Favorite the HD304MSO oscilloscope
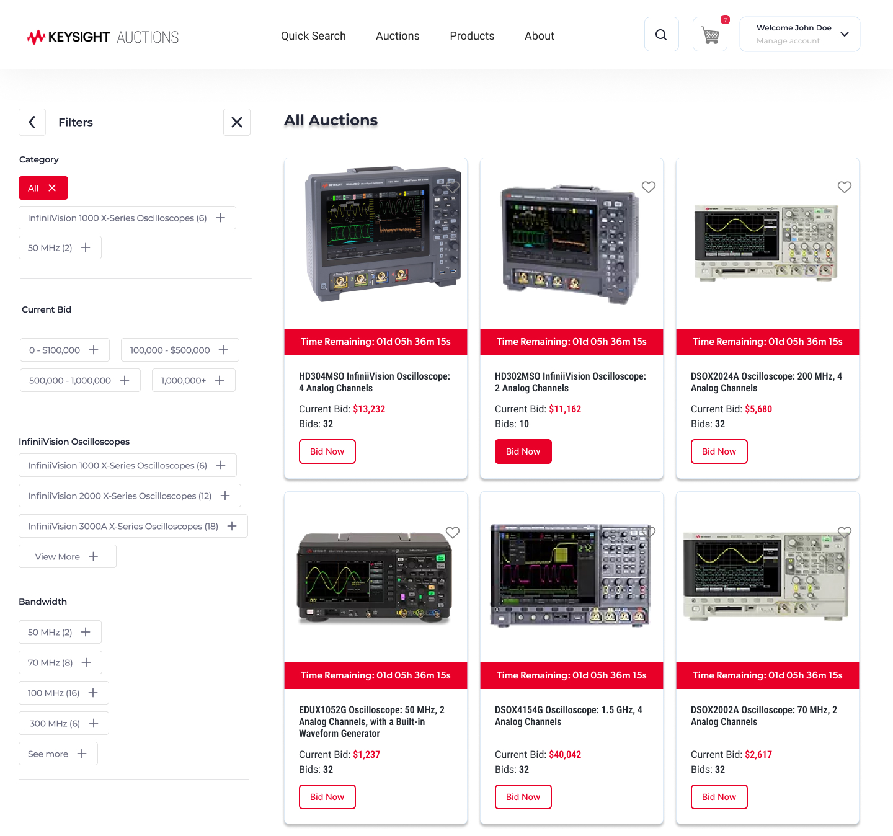 pos(453,187)
